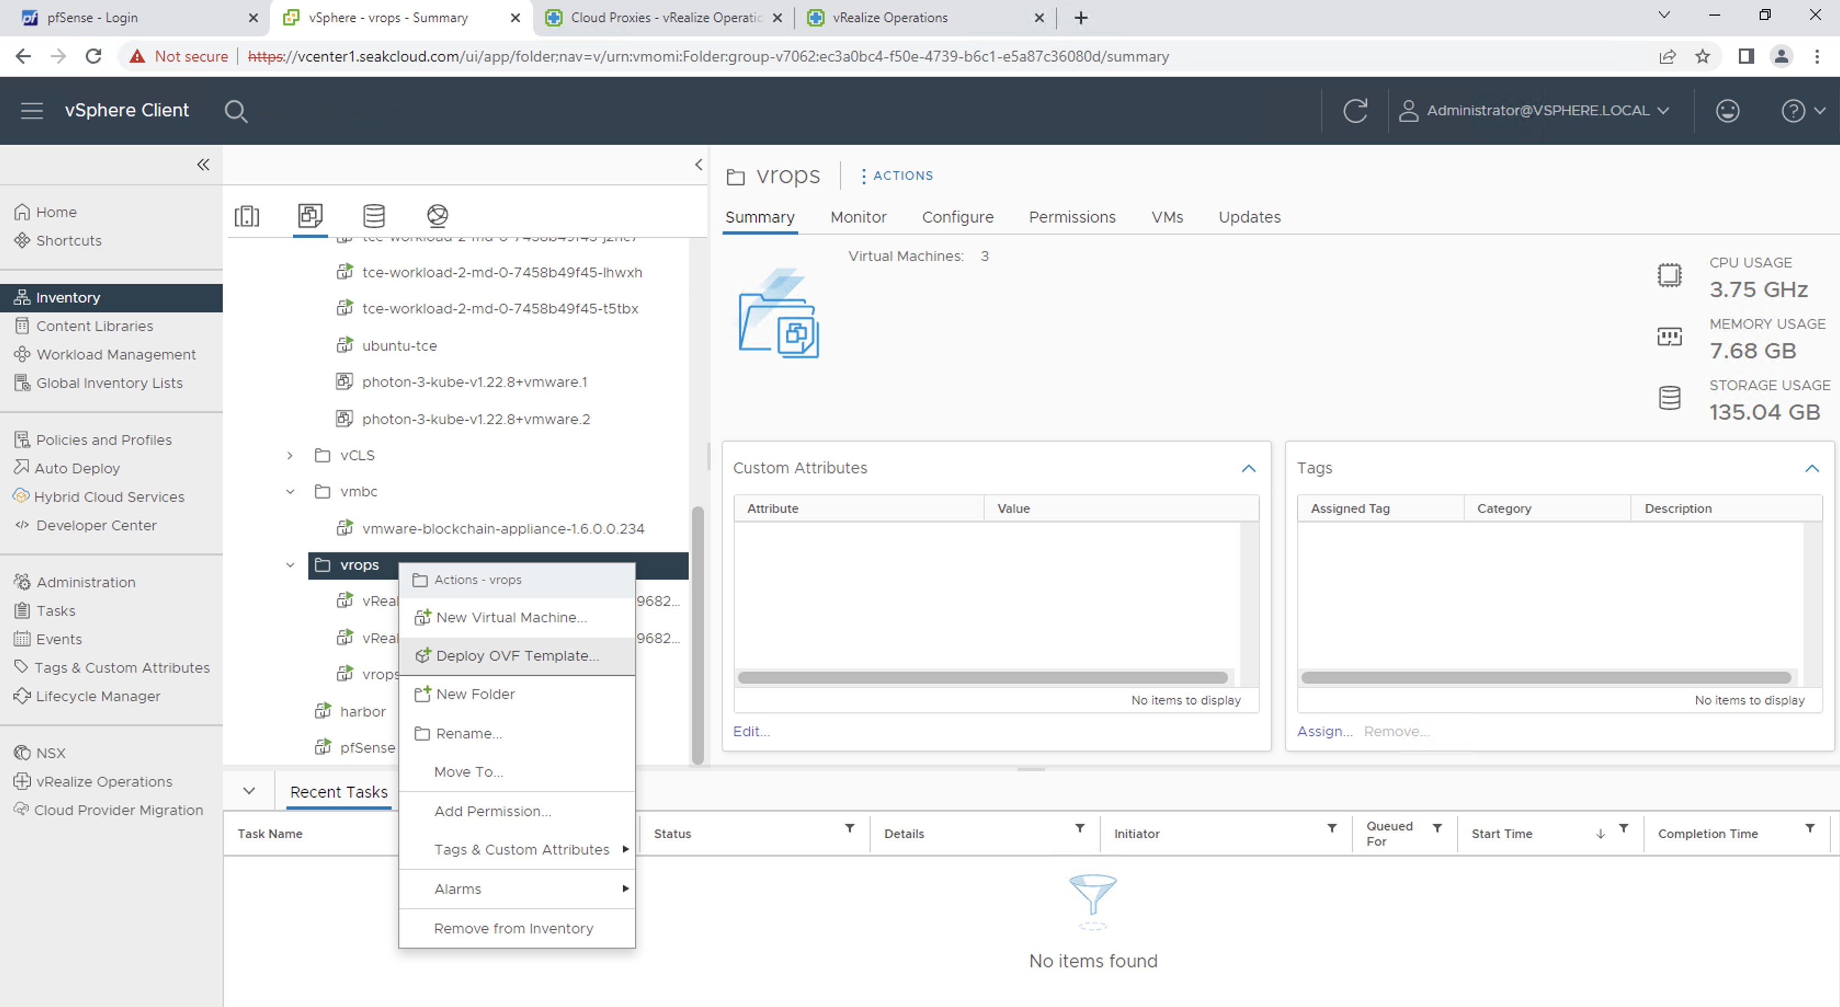Image resolution: width=1840 pixels, height=1007 pixels.
Task: Collapse the vmbc folder
Action: point(289,492)
